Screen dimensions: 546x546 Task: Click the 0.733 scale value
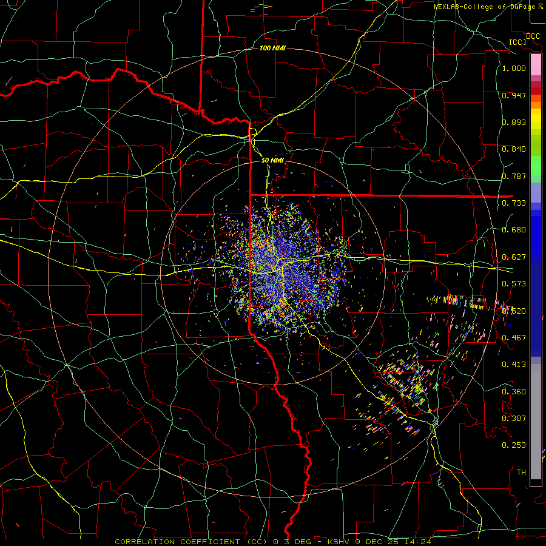[514, 203]
